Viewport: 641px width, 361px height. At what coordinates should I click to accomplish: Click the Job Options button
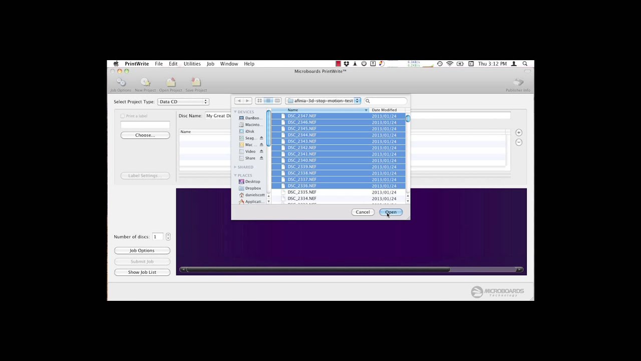tap(142, 251)
